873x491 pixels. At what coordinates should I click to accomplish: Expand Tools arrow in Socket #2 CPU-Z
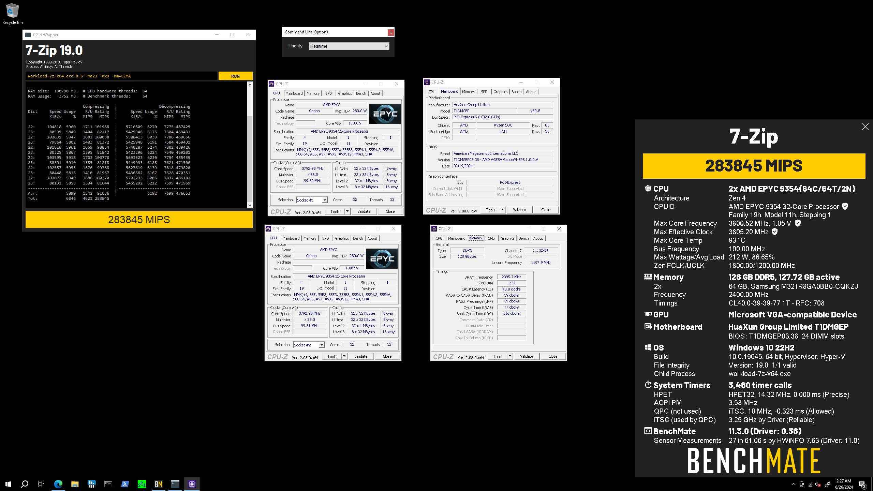(344, 356)
